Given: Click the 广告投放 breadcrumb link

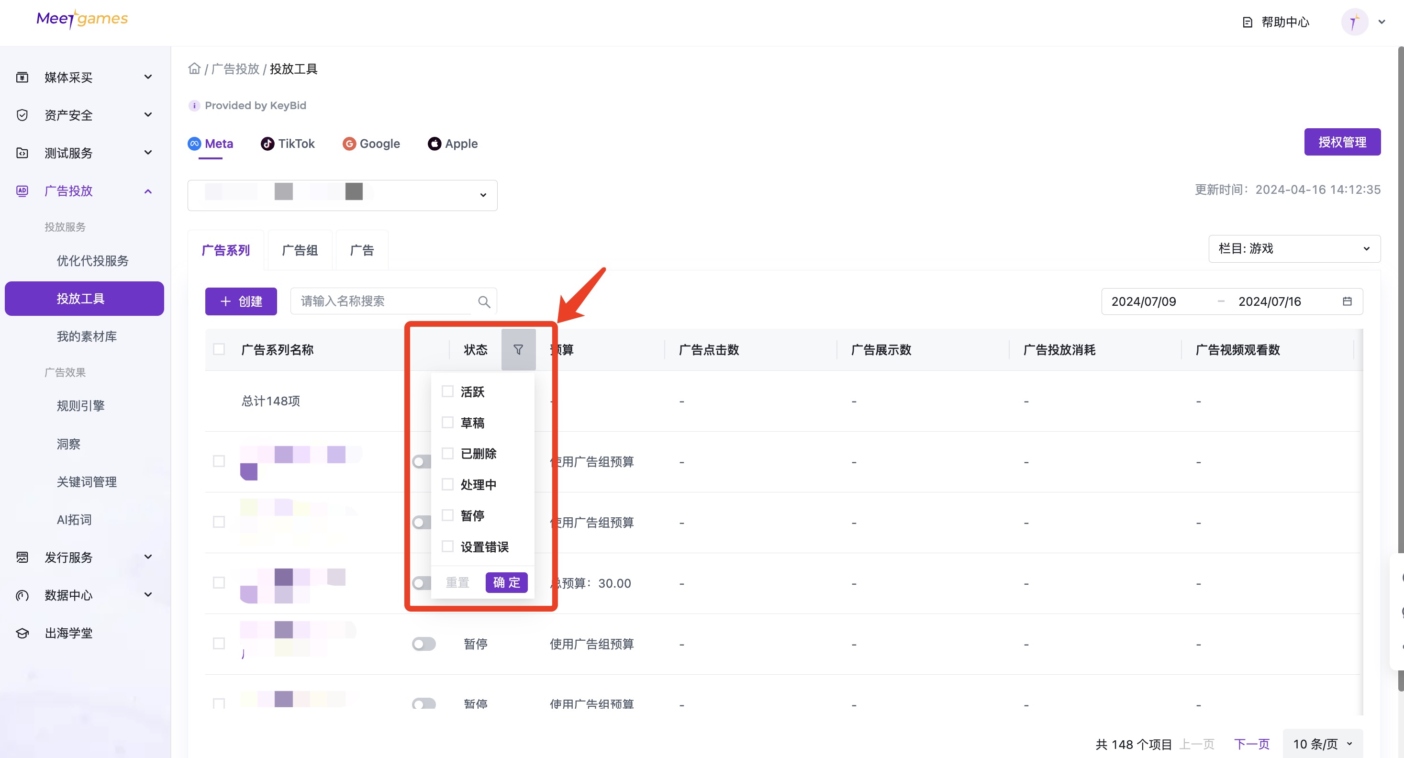Looking at the screenshot, I should point(235,69).
